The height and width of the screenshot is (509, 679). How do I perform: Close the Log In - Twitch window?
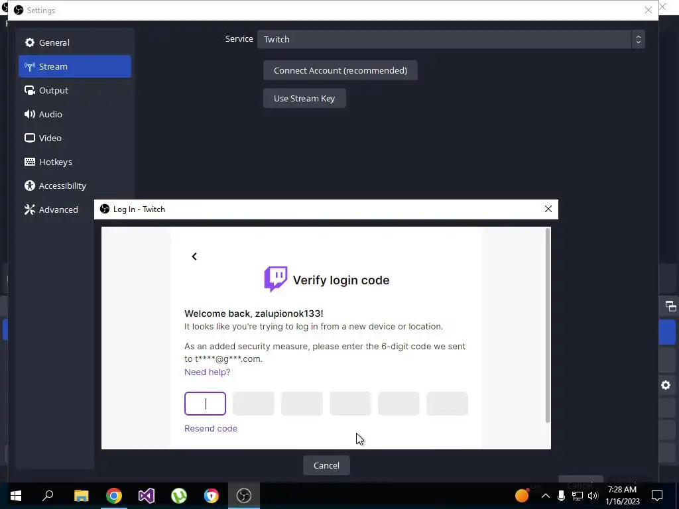(548, 209)
